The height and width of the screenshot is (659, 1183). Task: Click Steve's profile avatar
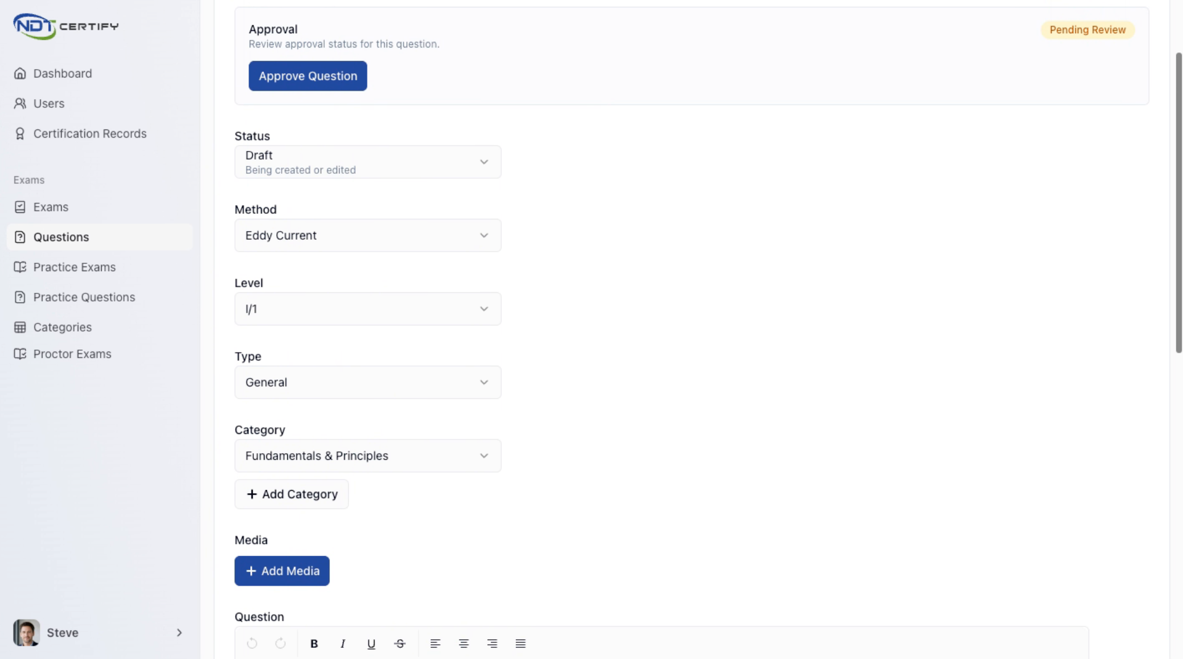pyautogui.click(x=27, y=632)
